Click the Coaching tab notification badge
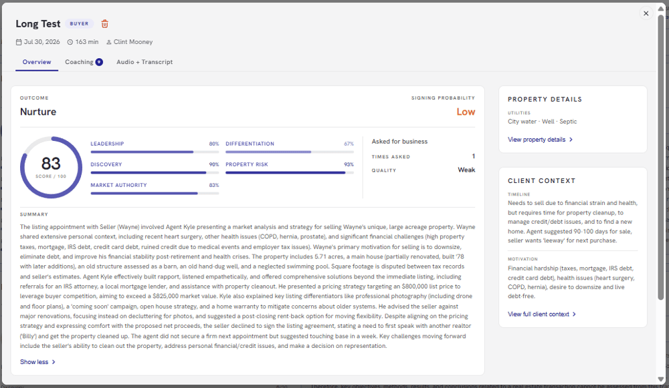Viewport: 669px width, 388px height. click(x=99, y=62)
